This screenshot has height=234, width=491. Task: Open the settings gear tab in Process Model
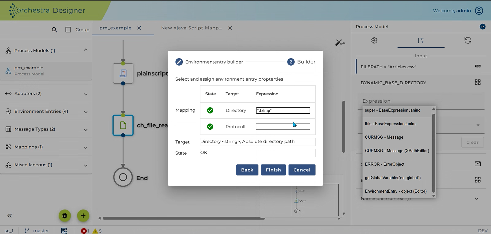(374, 40)
